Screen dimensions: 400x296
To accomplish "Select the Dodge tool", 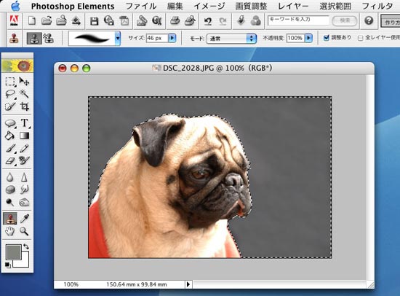I will [10, 203].
